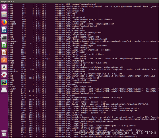Open the Amazon launcher shortcut
The width and height of the screenshot is (159, 138).
click(x=4, y=68)
